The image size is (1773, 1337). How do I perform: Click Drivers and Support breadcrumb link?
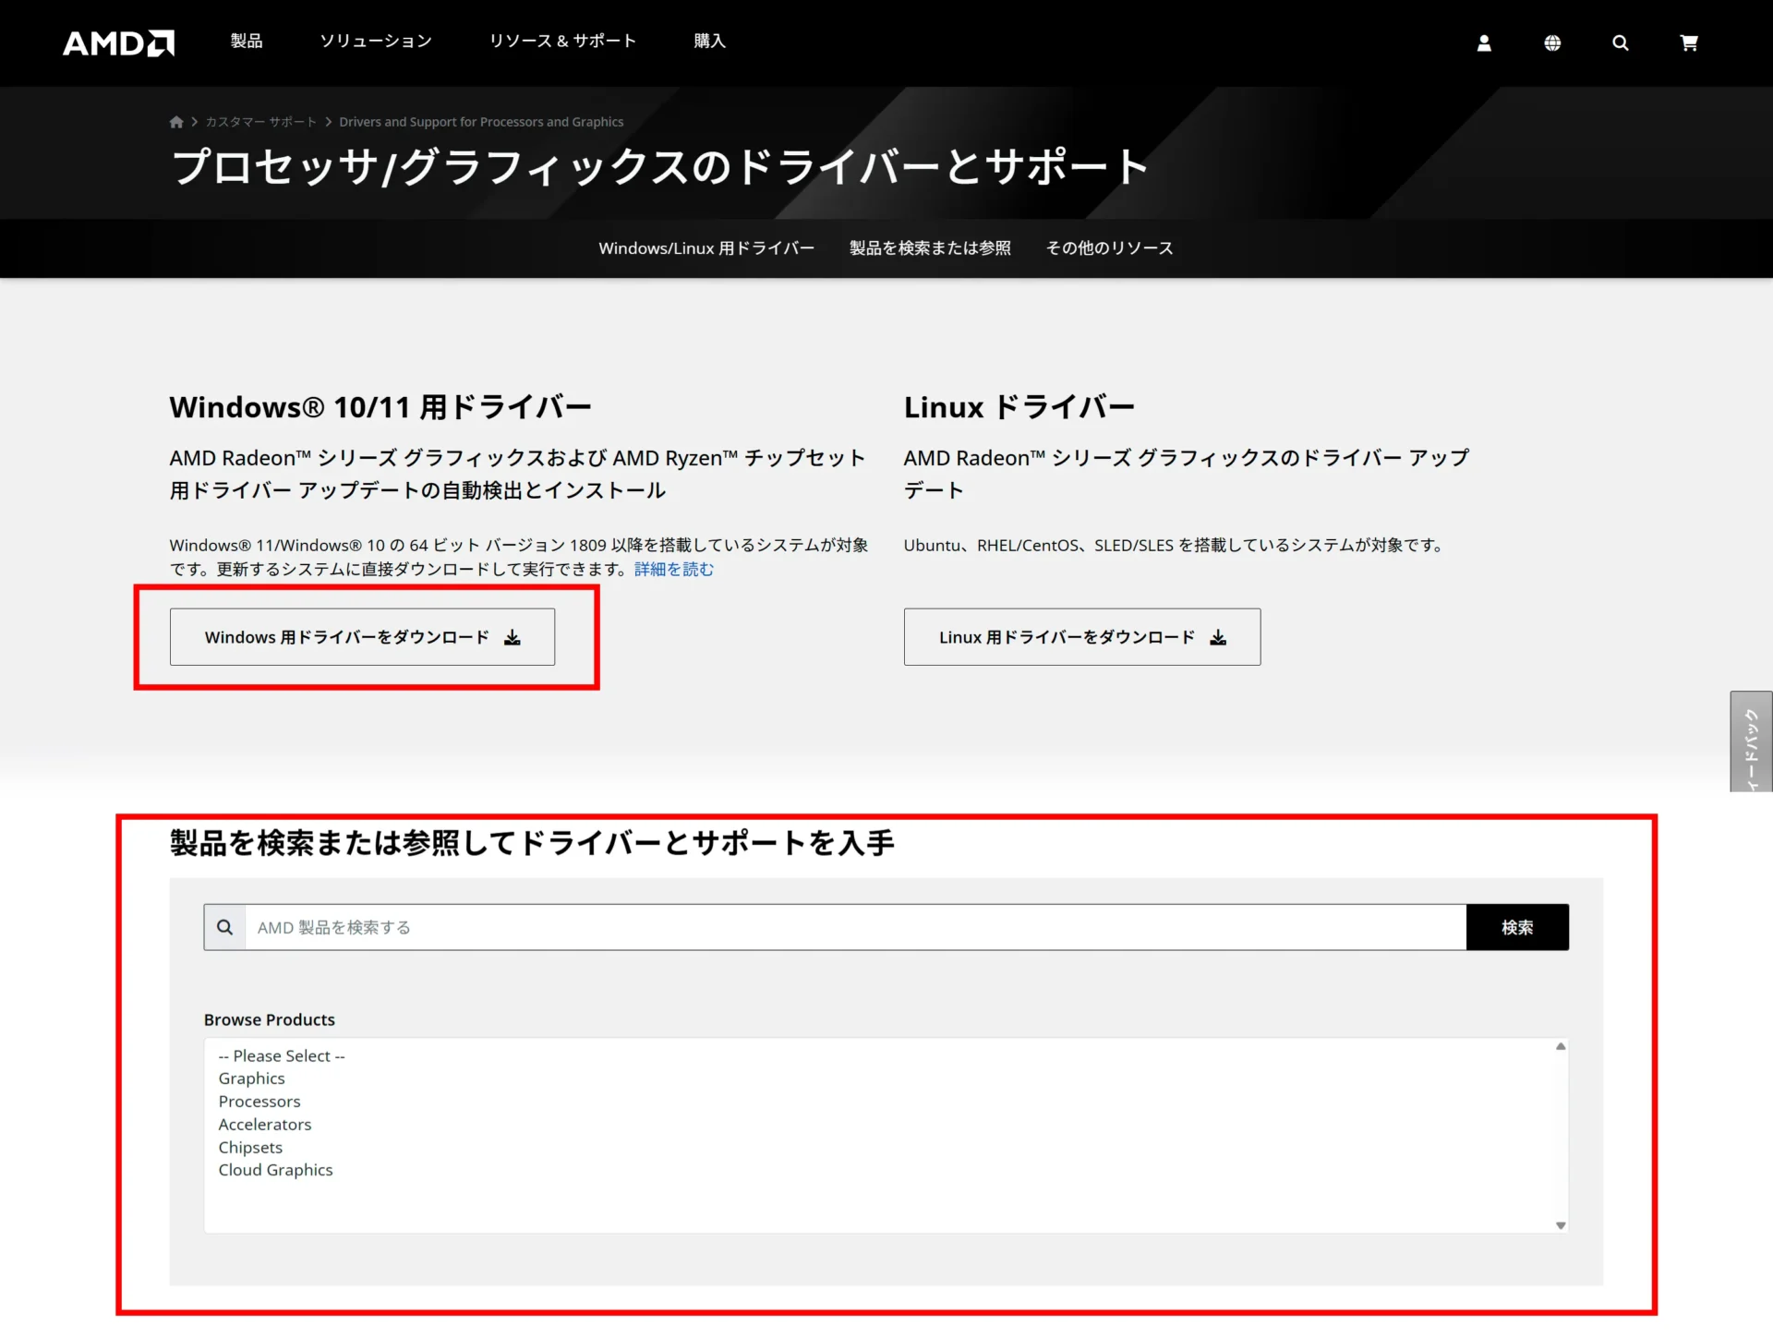[481, 122]
